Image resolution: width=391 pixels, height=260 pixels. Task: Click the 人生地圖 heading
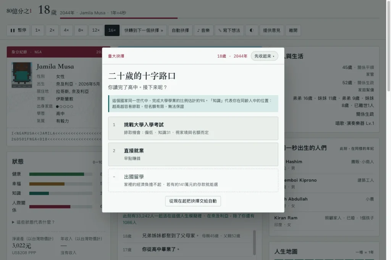pos(286,252)
